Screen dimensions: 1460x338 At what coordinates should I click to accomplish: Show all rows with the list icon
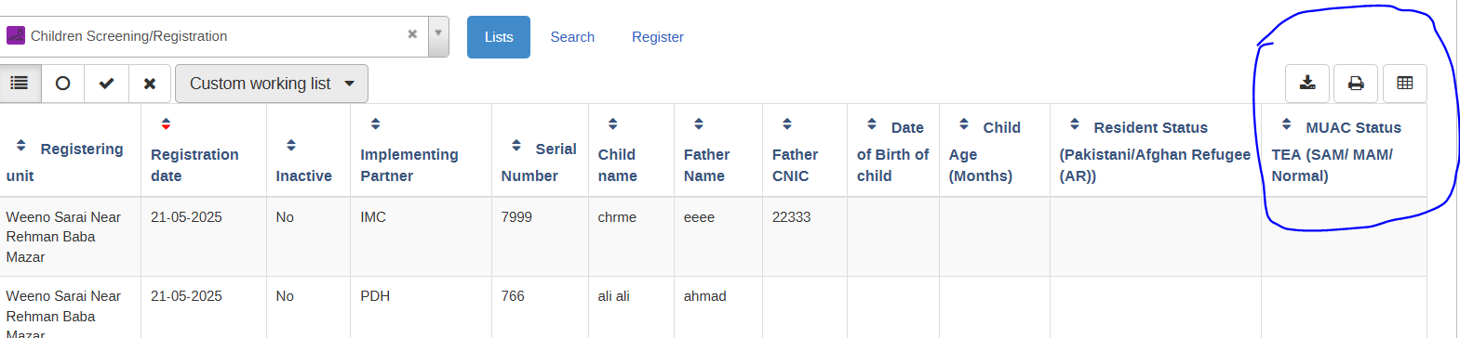click(x=20, y=84)
